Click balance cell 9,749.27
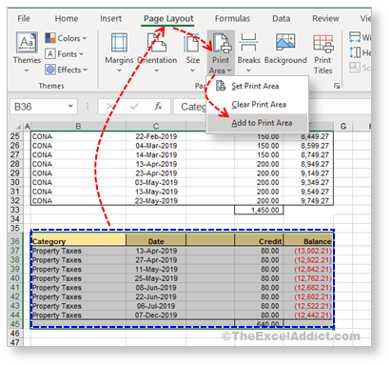391x366 pixels. 308,201
